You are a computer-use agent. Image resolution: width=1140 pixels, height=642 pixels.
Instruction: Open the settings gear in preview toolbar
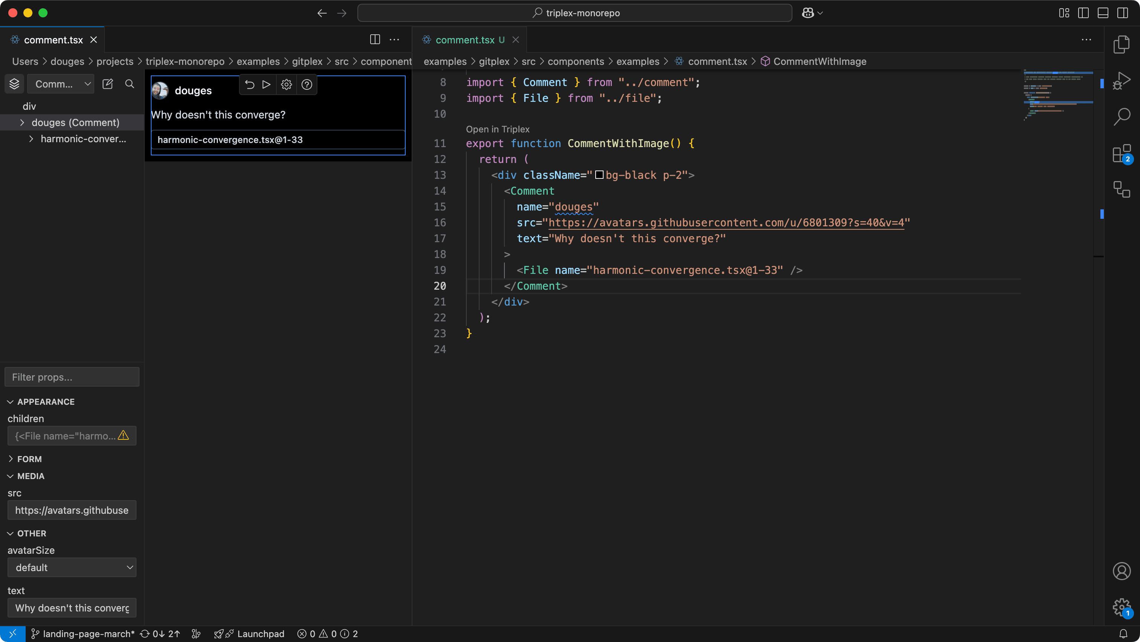(287, 84)
